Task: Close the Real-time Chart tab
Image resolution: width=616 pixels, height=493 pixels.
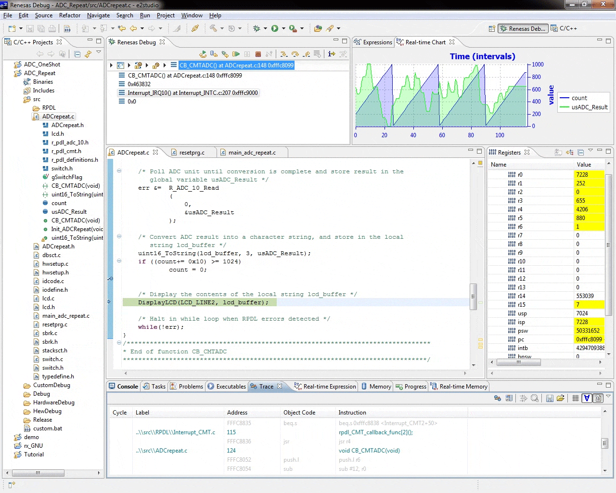Action: point(452,42)
